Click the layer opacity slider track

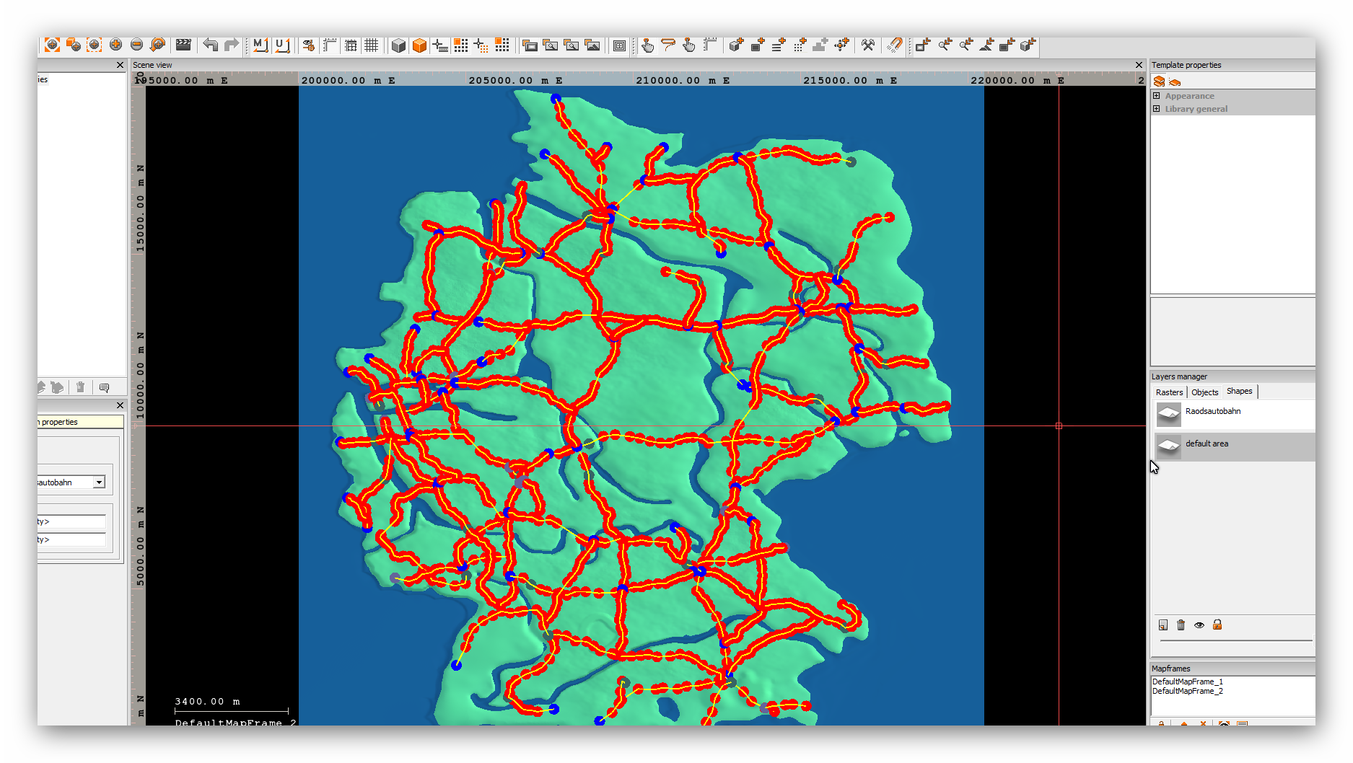tap(1235, 640)
